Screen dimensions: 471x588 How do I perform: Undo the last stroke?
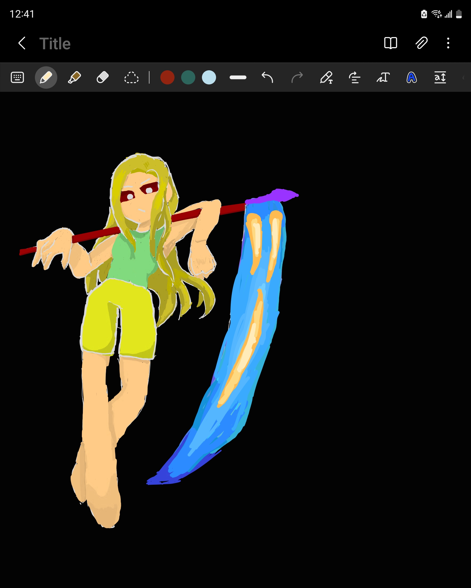(267, 77)
